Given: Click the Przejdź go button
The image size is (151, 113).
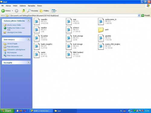Looking at the screenshot, I should [146, 15].
